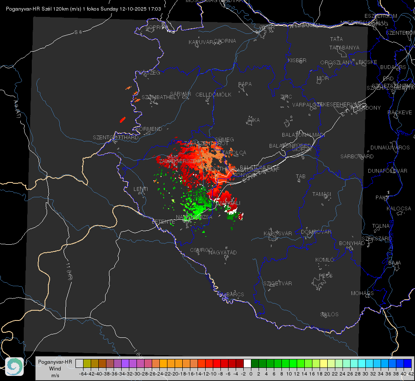Click the 'A 9 (AT)' road label
The image size is (415, 381).
[x=17, y=109]
